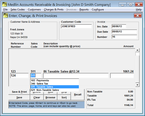
Task: Click the Browse button
Action: (50, 97)
